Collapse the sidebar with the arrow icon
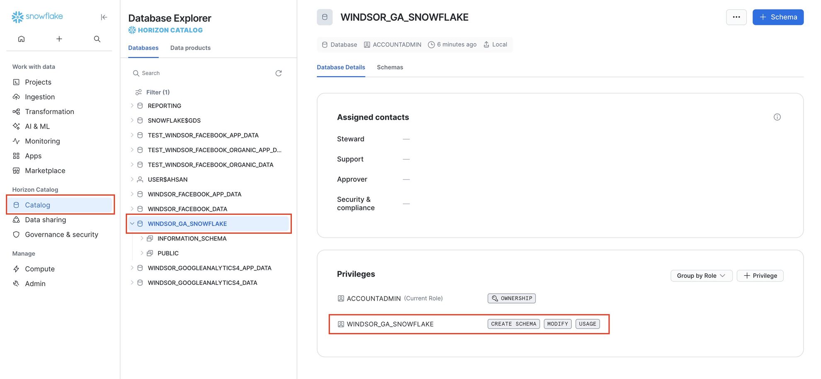This screenshot has height=379, width=821. coord(104,17)
